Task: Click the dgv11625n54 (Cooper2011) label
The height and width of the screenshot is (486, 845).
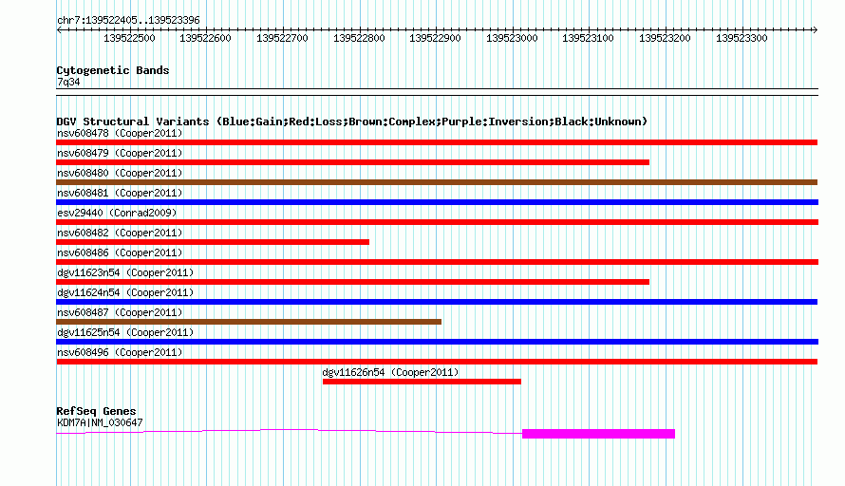Action: [x=125, y=332]
